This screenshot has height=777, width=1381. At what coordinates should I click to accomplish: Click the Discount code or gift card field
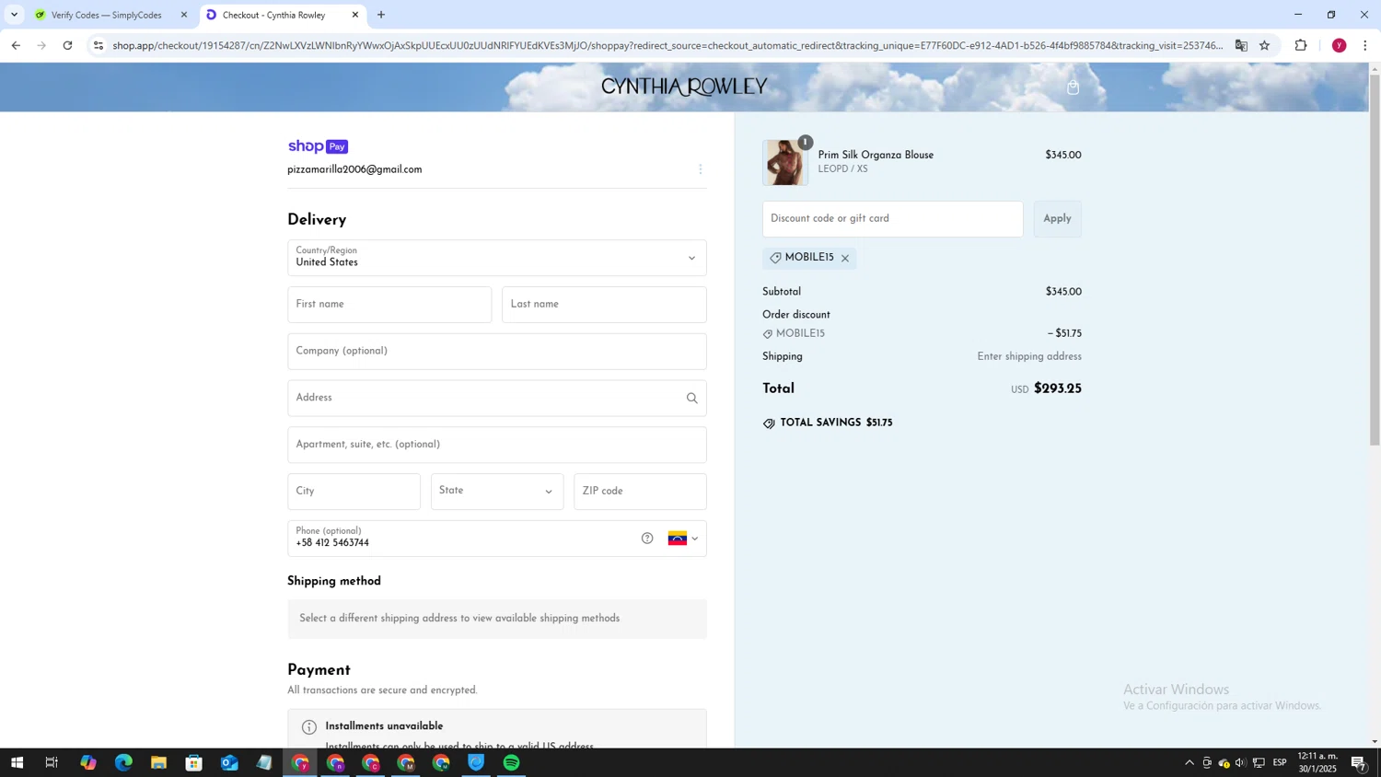tap(892, 219)
